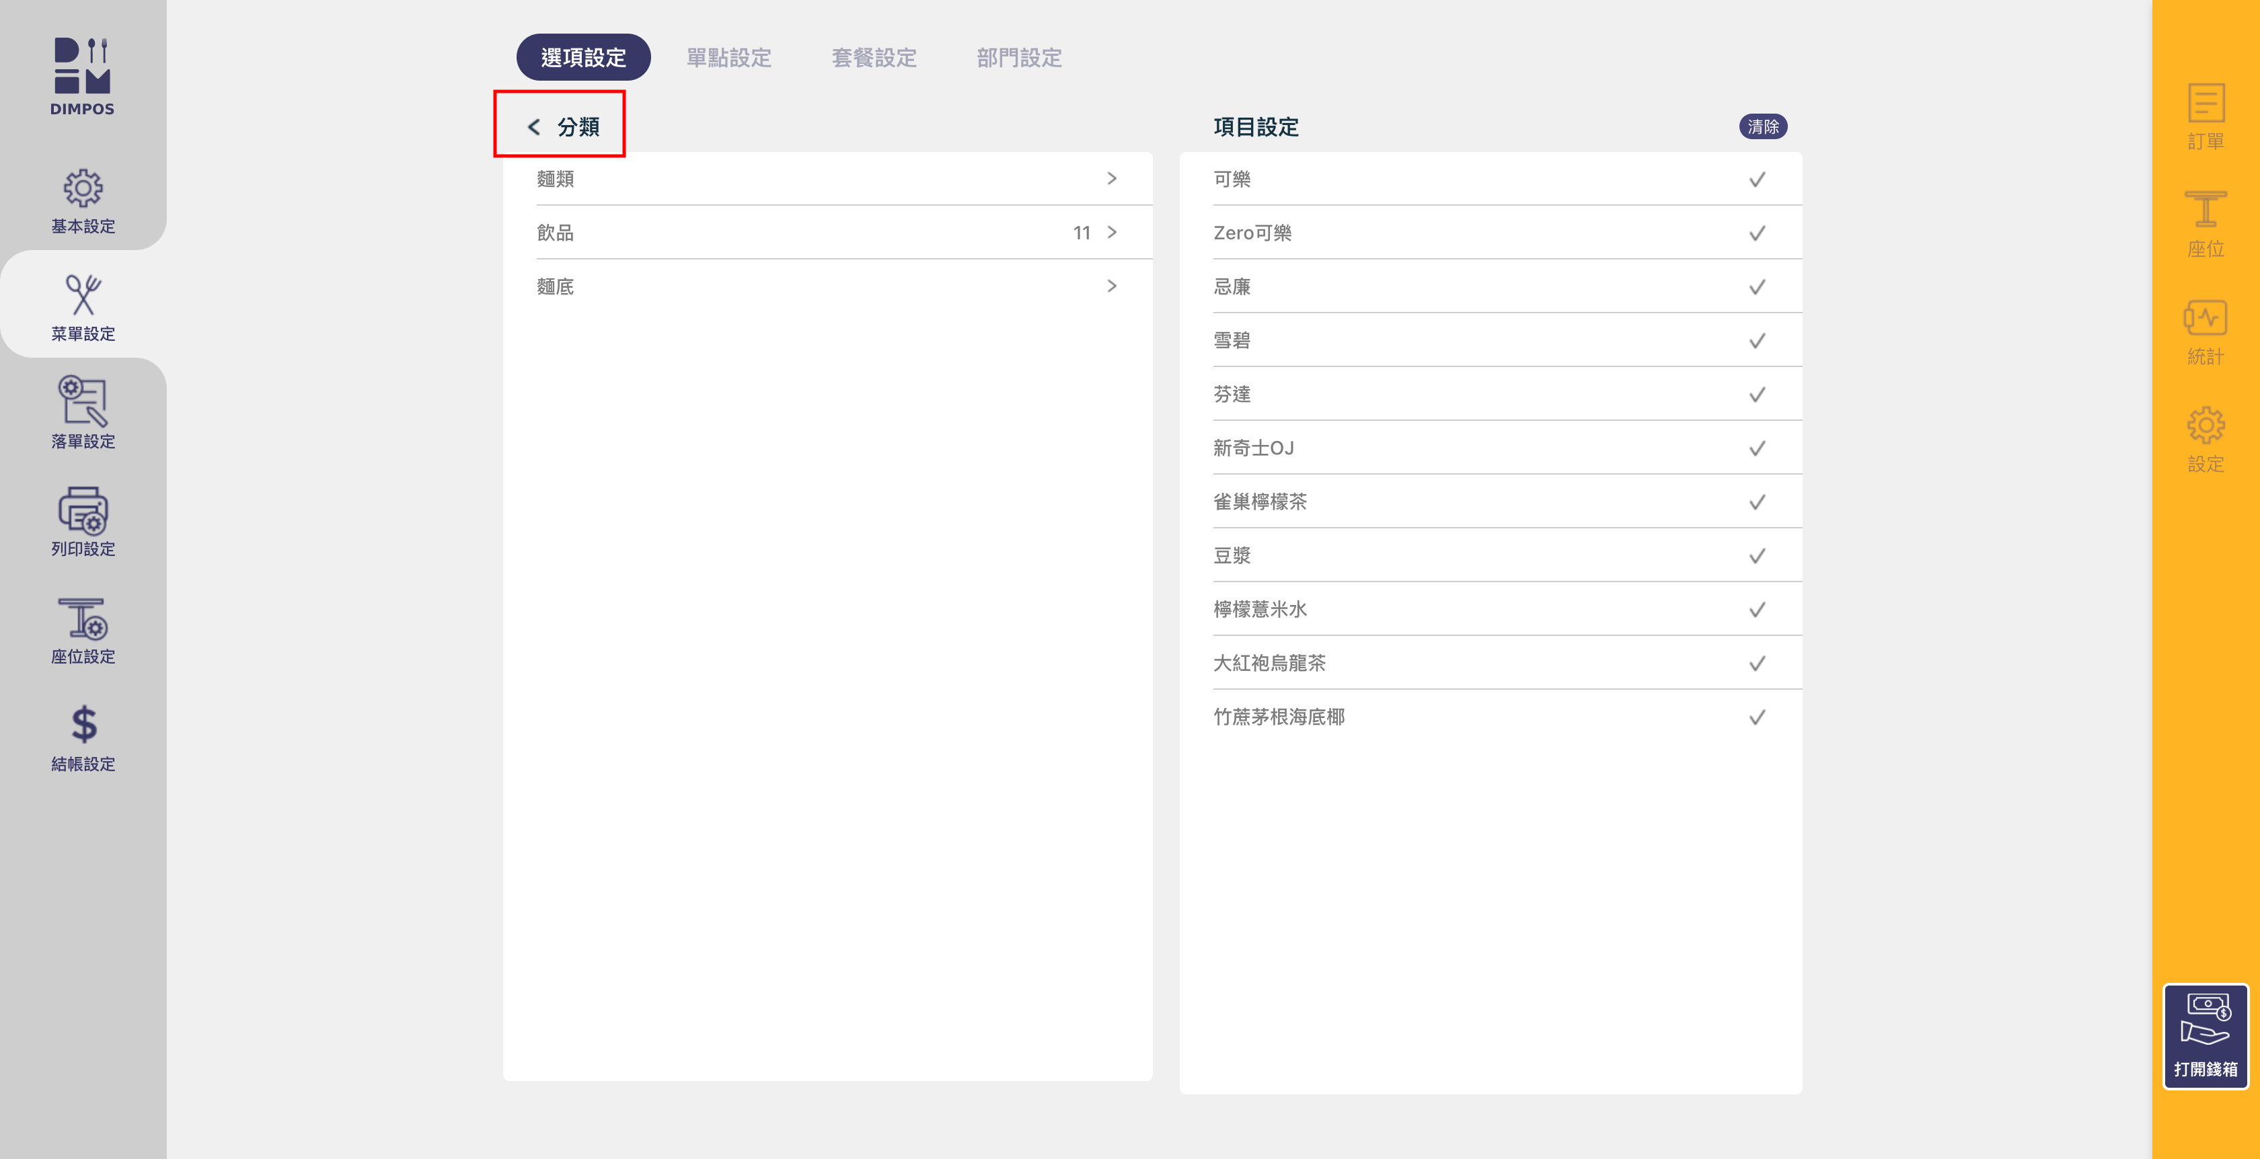This screenshot has height=1159, width=2260.
Task: Open 結帳設定 dollar icon
Action: click(83, 737)
